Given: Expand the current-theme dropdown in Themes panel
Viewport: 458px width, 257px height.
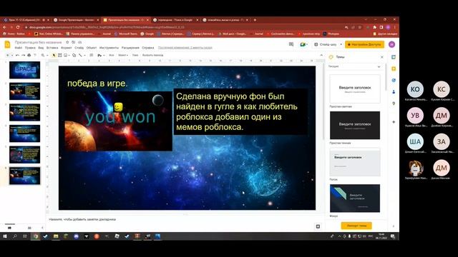Looking at the screenshot, I should [379, 66].
